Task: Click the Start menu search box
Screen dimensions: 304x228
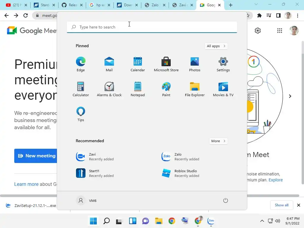Action: click(x=152, y=27)
